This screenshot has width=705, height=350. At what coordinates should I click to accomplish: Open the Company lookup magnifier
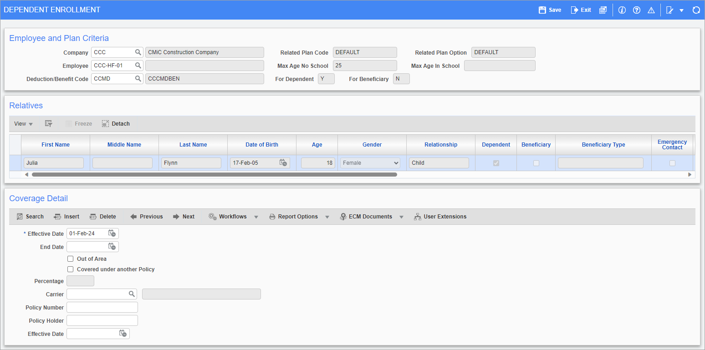pyautogui.click(x=138, y=52)
